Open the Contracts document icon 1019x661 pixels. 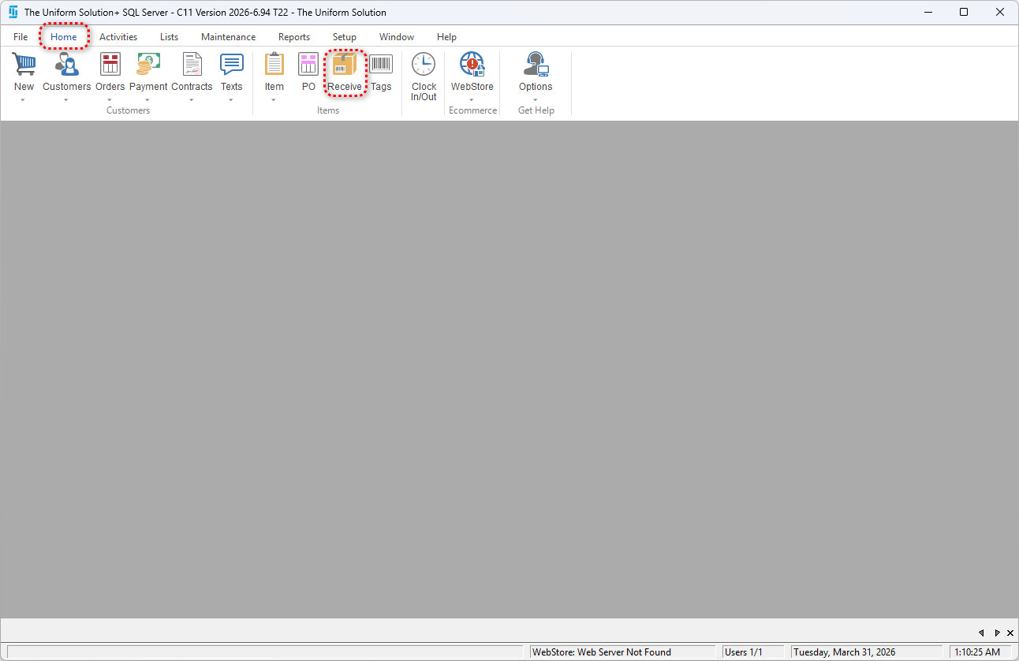tap(192, 65)
